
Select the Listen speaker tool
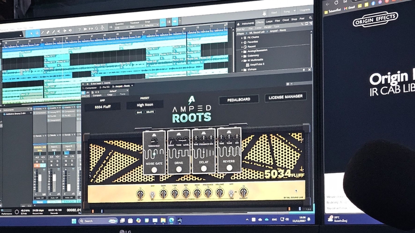click(70, 30)
